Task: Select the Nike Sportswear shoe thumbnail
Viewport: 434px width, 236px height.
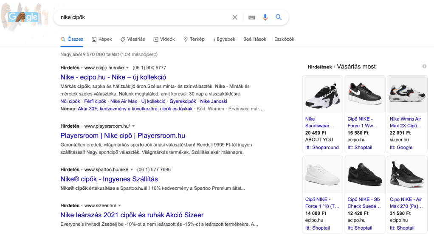Action: (x=322, y=94)
